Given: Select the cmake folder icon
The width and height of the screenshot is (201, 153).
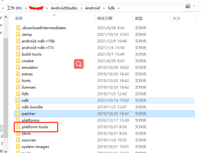Looking at the screenshot, I should click(18, 61).
